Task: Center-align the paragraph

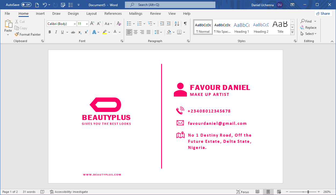Action: 136,32
